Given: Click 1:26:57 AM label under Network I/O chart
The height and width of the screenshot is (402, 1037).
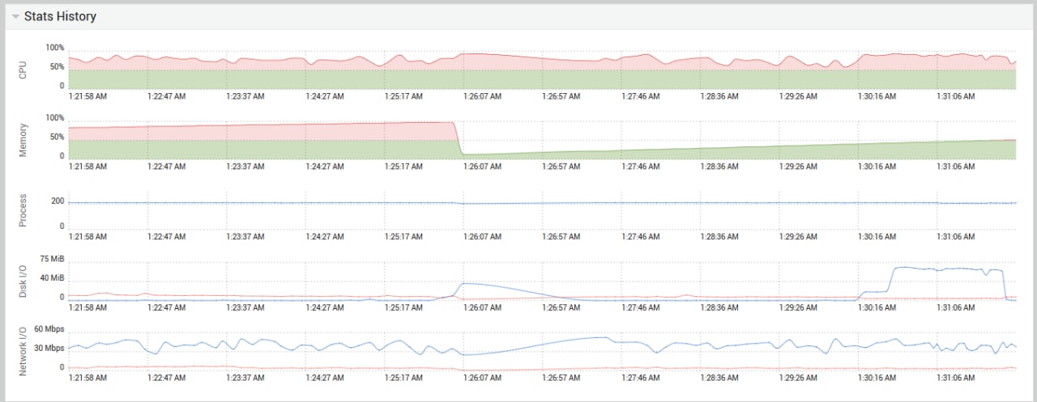Looking at the screenshot, I should pos(561,378).
